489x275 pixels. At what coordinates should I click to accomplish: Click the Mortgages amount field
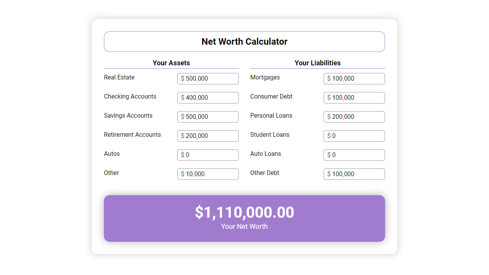click(x=354, y=79)
